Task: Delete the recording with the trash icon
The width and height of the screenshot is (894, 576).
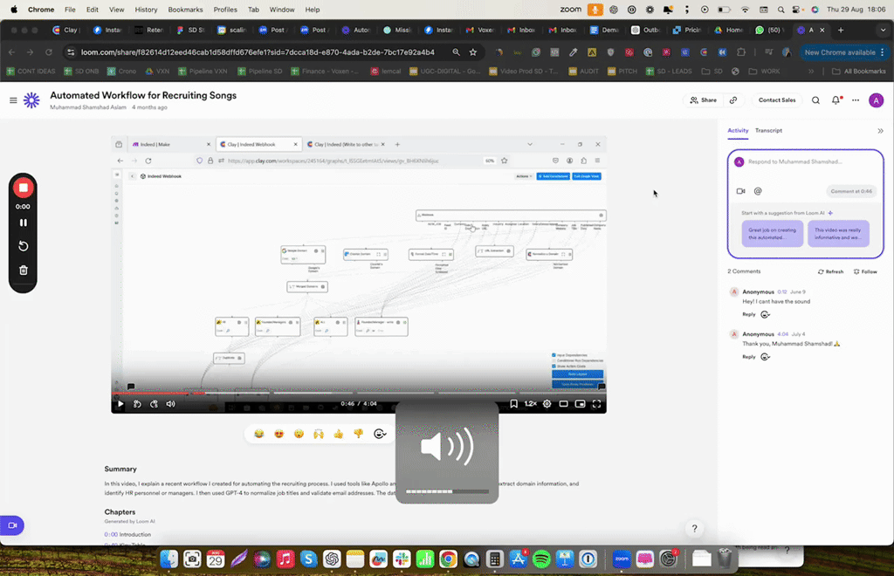Action: 24,270
